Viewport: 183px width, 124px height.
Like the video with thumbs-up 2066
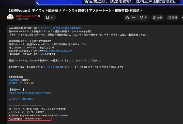[130, 18]
